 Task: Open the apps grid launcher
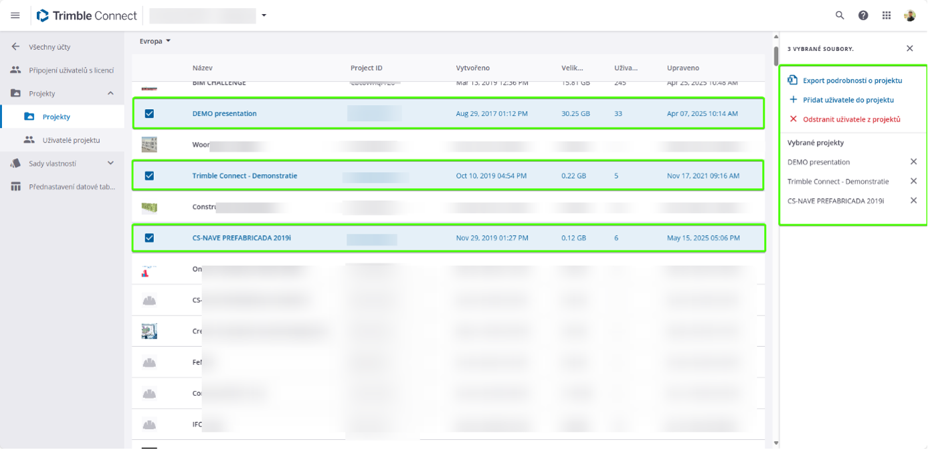pos(887,15)
